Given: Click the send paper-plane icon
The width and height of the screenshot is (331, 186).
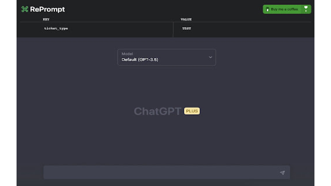Looking at the screenshot, I should pos(282,173).
